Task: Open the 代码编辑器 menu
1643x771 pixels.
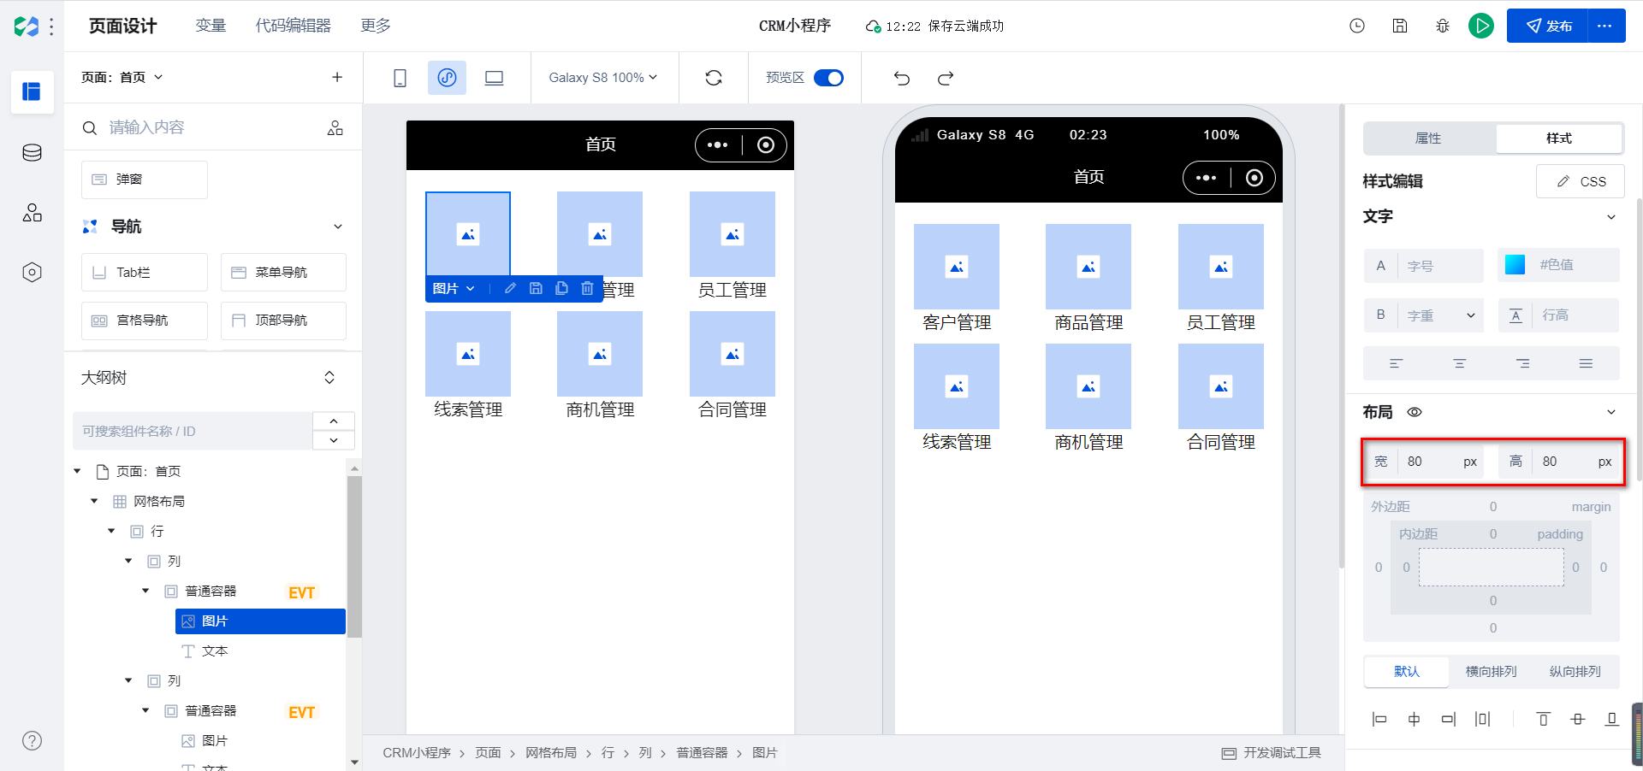Action: coord(294,26)
